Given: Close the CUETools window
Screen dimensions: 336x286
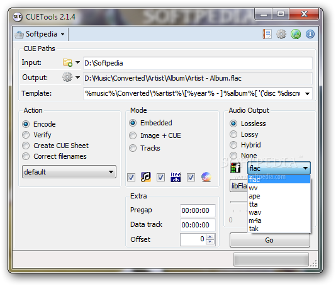Looking at the screenshot, I should (x=304, y=14).
